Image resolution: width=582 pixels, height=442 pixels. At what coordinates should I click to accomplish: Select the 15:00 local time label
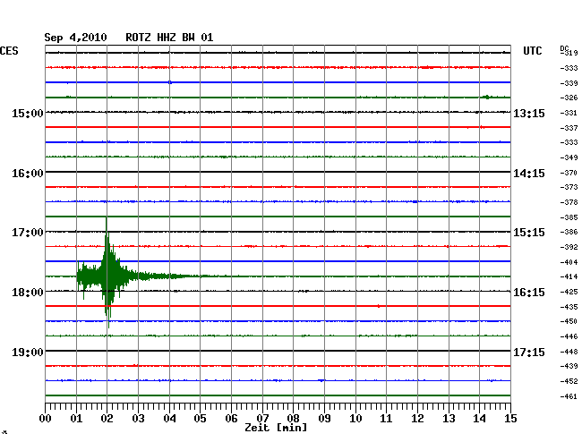[x=28, y=113]
